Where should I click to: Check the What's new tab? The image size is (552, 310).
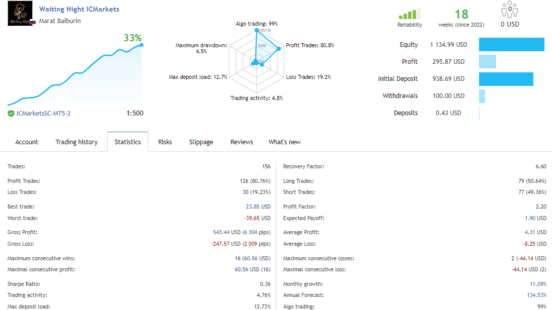coord(284,142)
